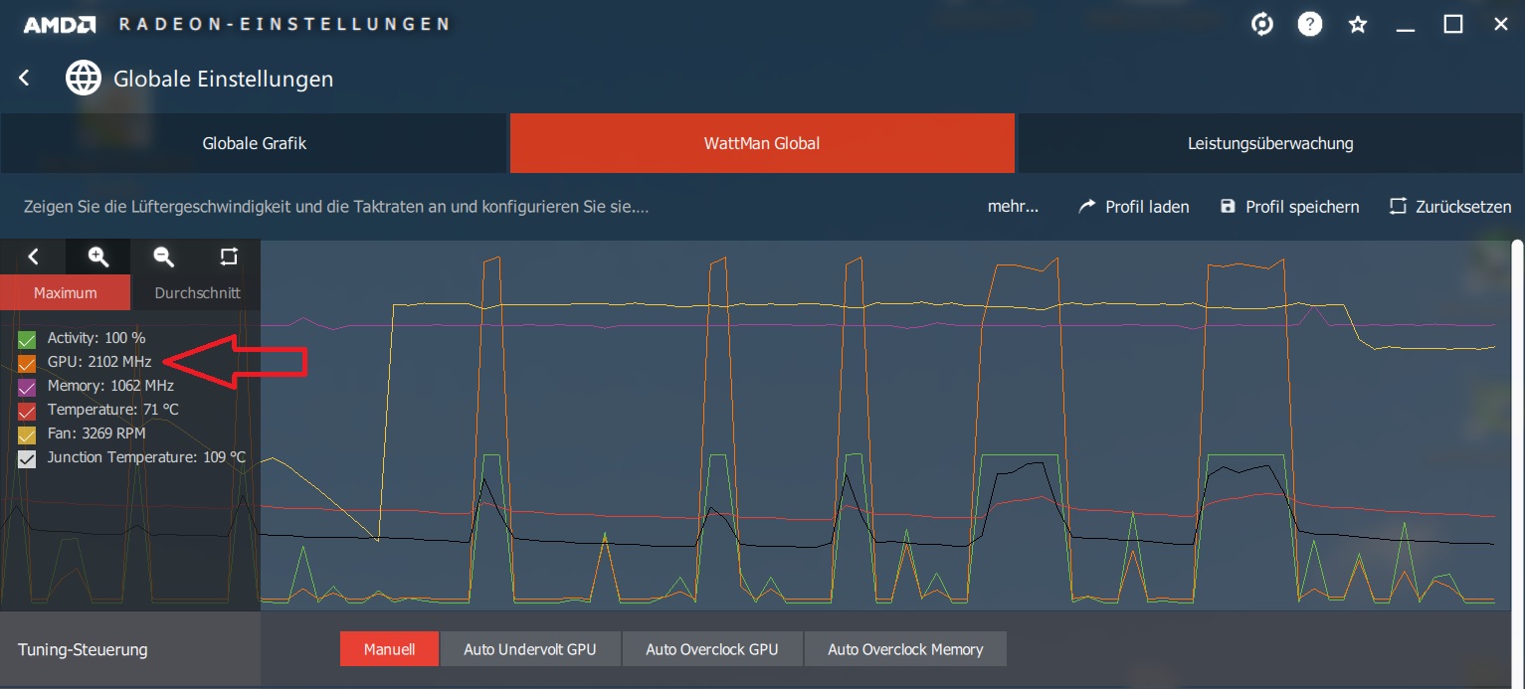1525x689 pixels.
Task: Maximize the Radeon settings window
Action: coord(1453,24)
